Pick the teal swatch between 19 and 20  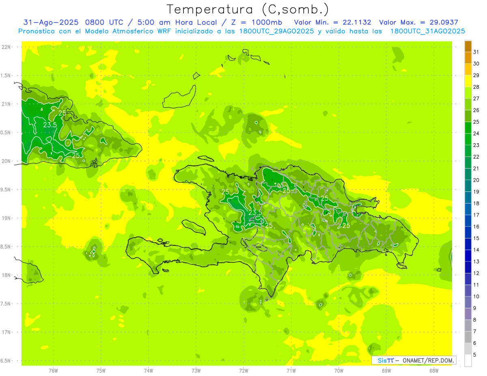pyautogui.click(x=468, y=186)
